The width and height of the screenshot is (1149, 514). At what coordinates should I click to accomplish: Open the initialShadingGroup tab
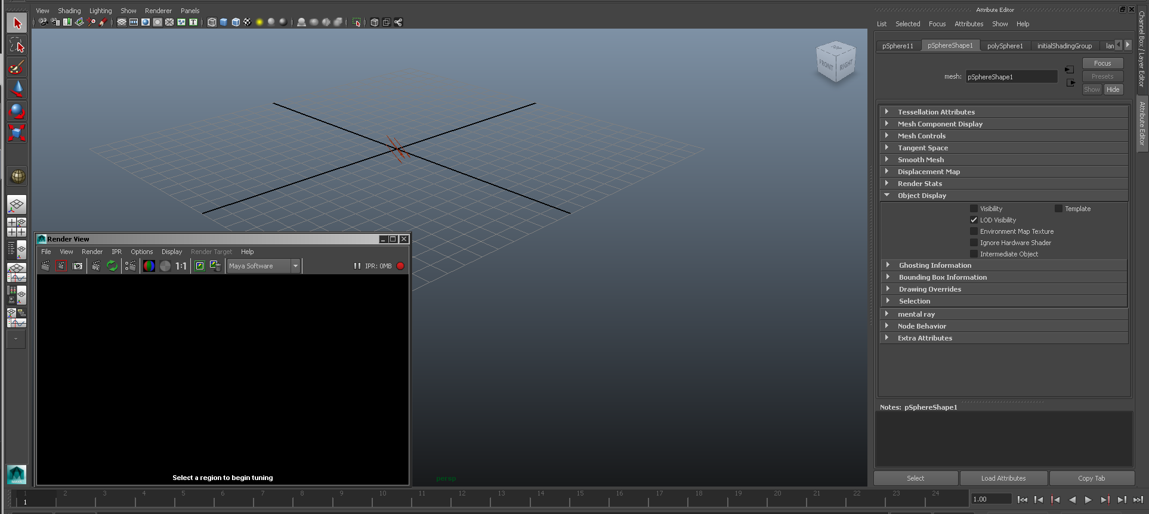coord(1065,46)
